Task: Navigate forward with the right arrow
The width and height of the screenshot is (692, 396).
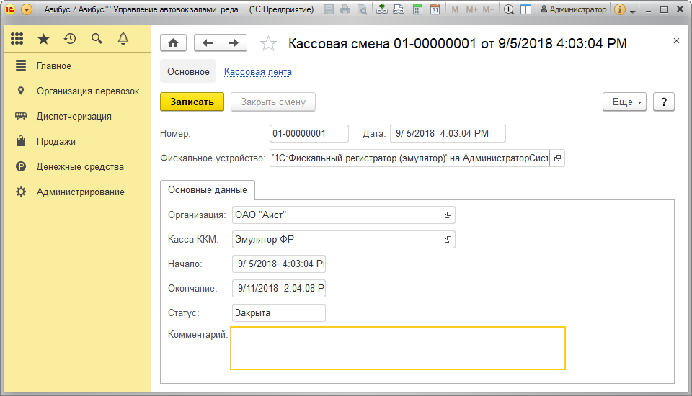Action: (233, 43)
